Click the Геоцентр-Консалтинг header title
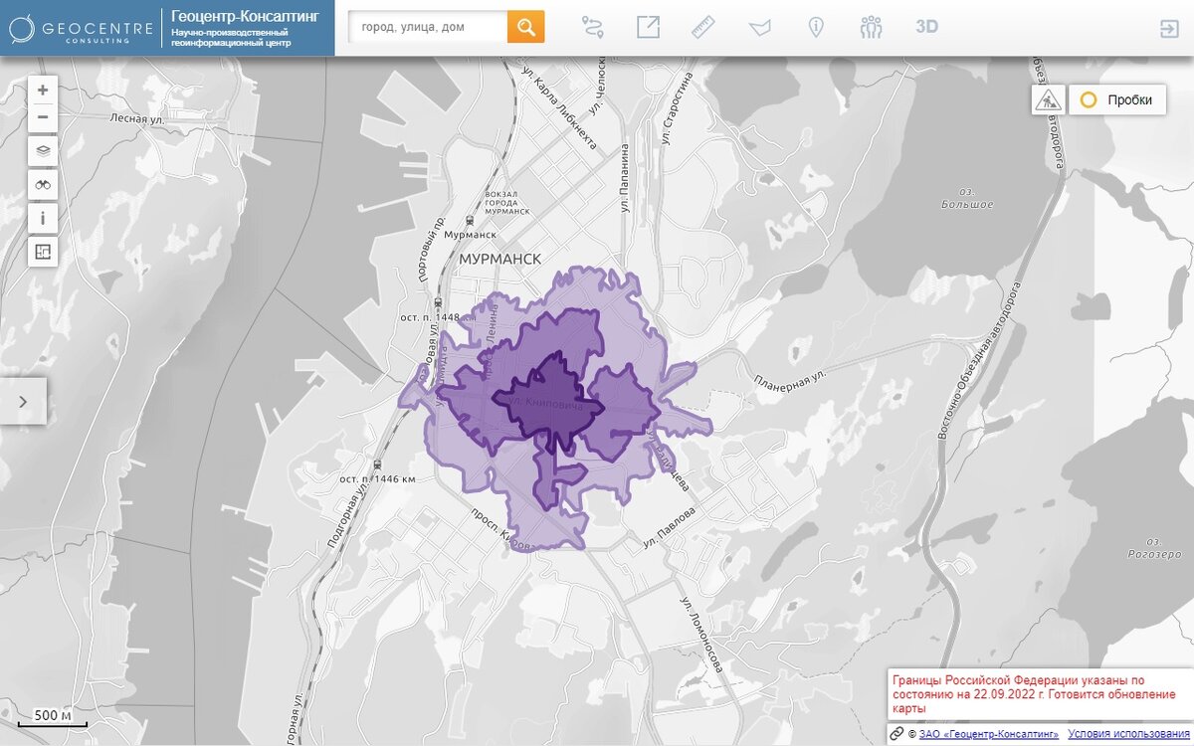Viewport: 1194px width, 746px height. click(x=244, y=16)
